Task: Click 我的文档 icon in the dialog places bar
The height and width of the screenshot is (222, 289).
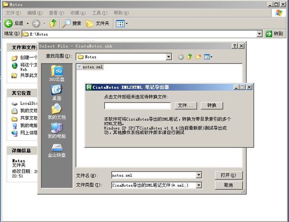Action: [x=57, y=111]
